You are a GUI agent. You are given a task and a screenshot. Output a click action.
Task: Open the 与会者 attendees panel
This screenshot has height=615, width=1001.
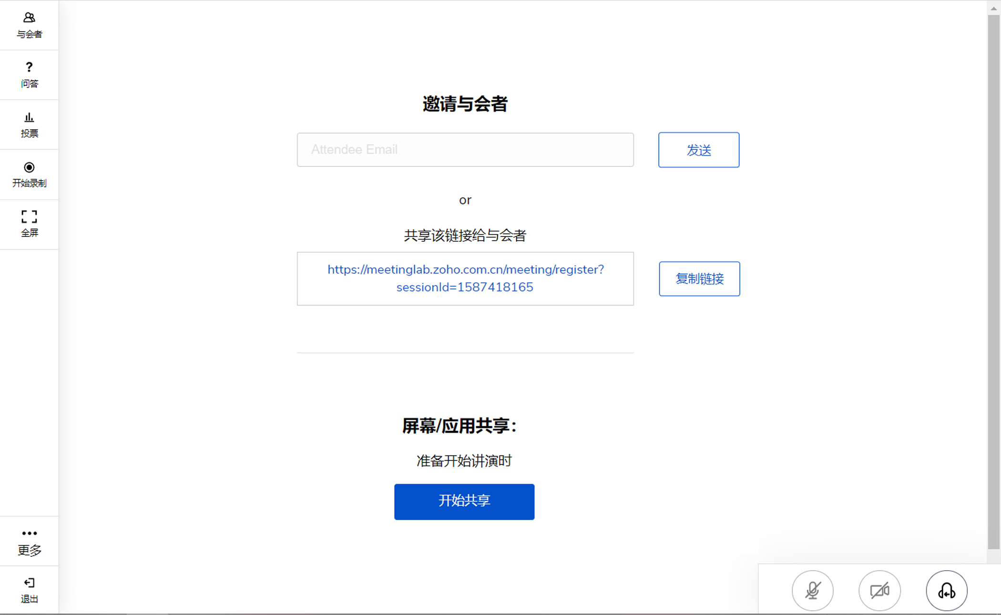coord(29,25)
